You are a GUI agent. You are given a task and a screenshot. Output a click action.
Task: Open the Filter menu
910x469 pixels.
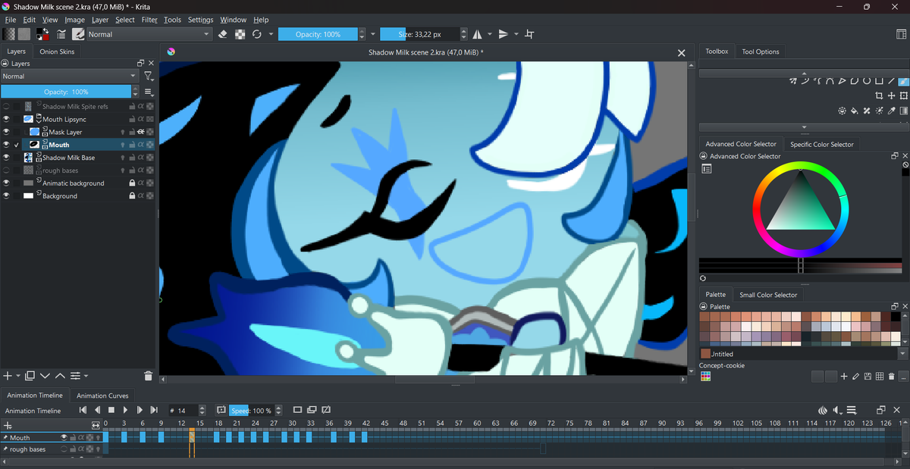coord(149,20)
